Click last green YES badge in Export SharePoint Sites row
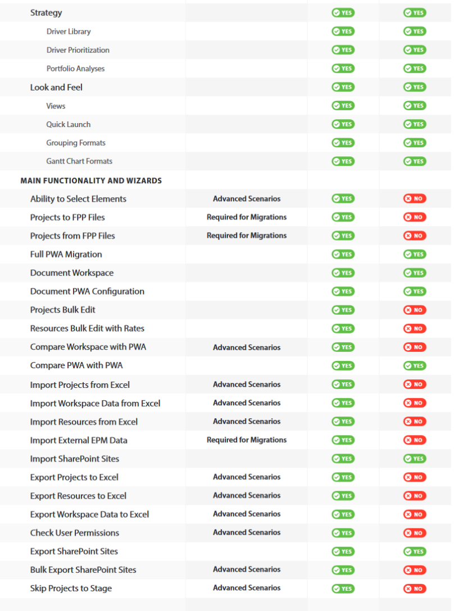 pyautogui.click(x=415, y=551)
